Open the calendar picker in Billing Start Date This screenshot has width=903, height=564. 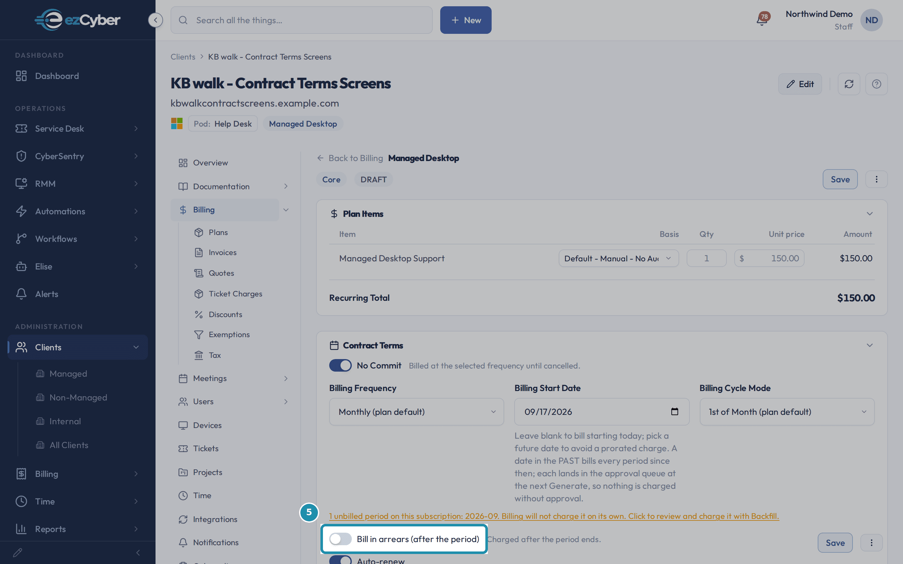675,411
